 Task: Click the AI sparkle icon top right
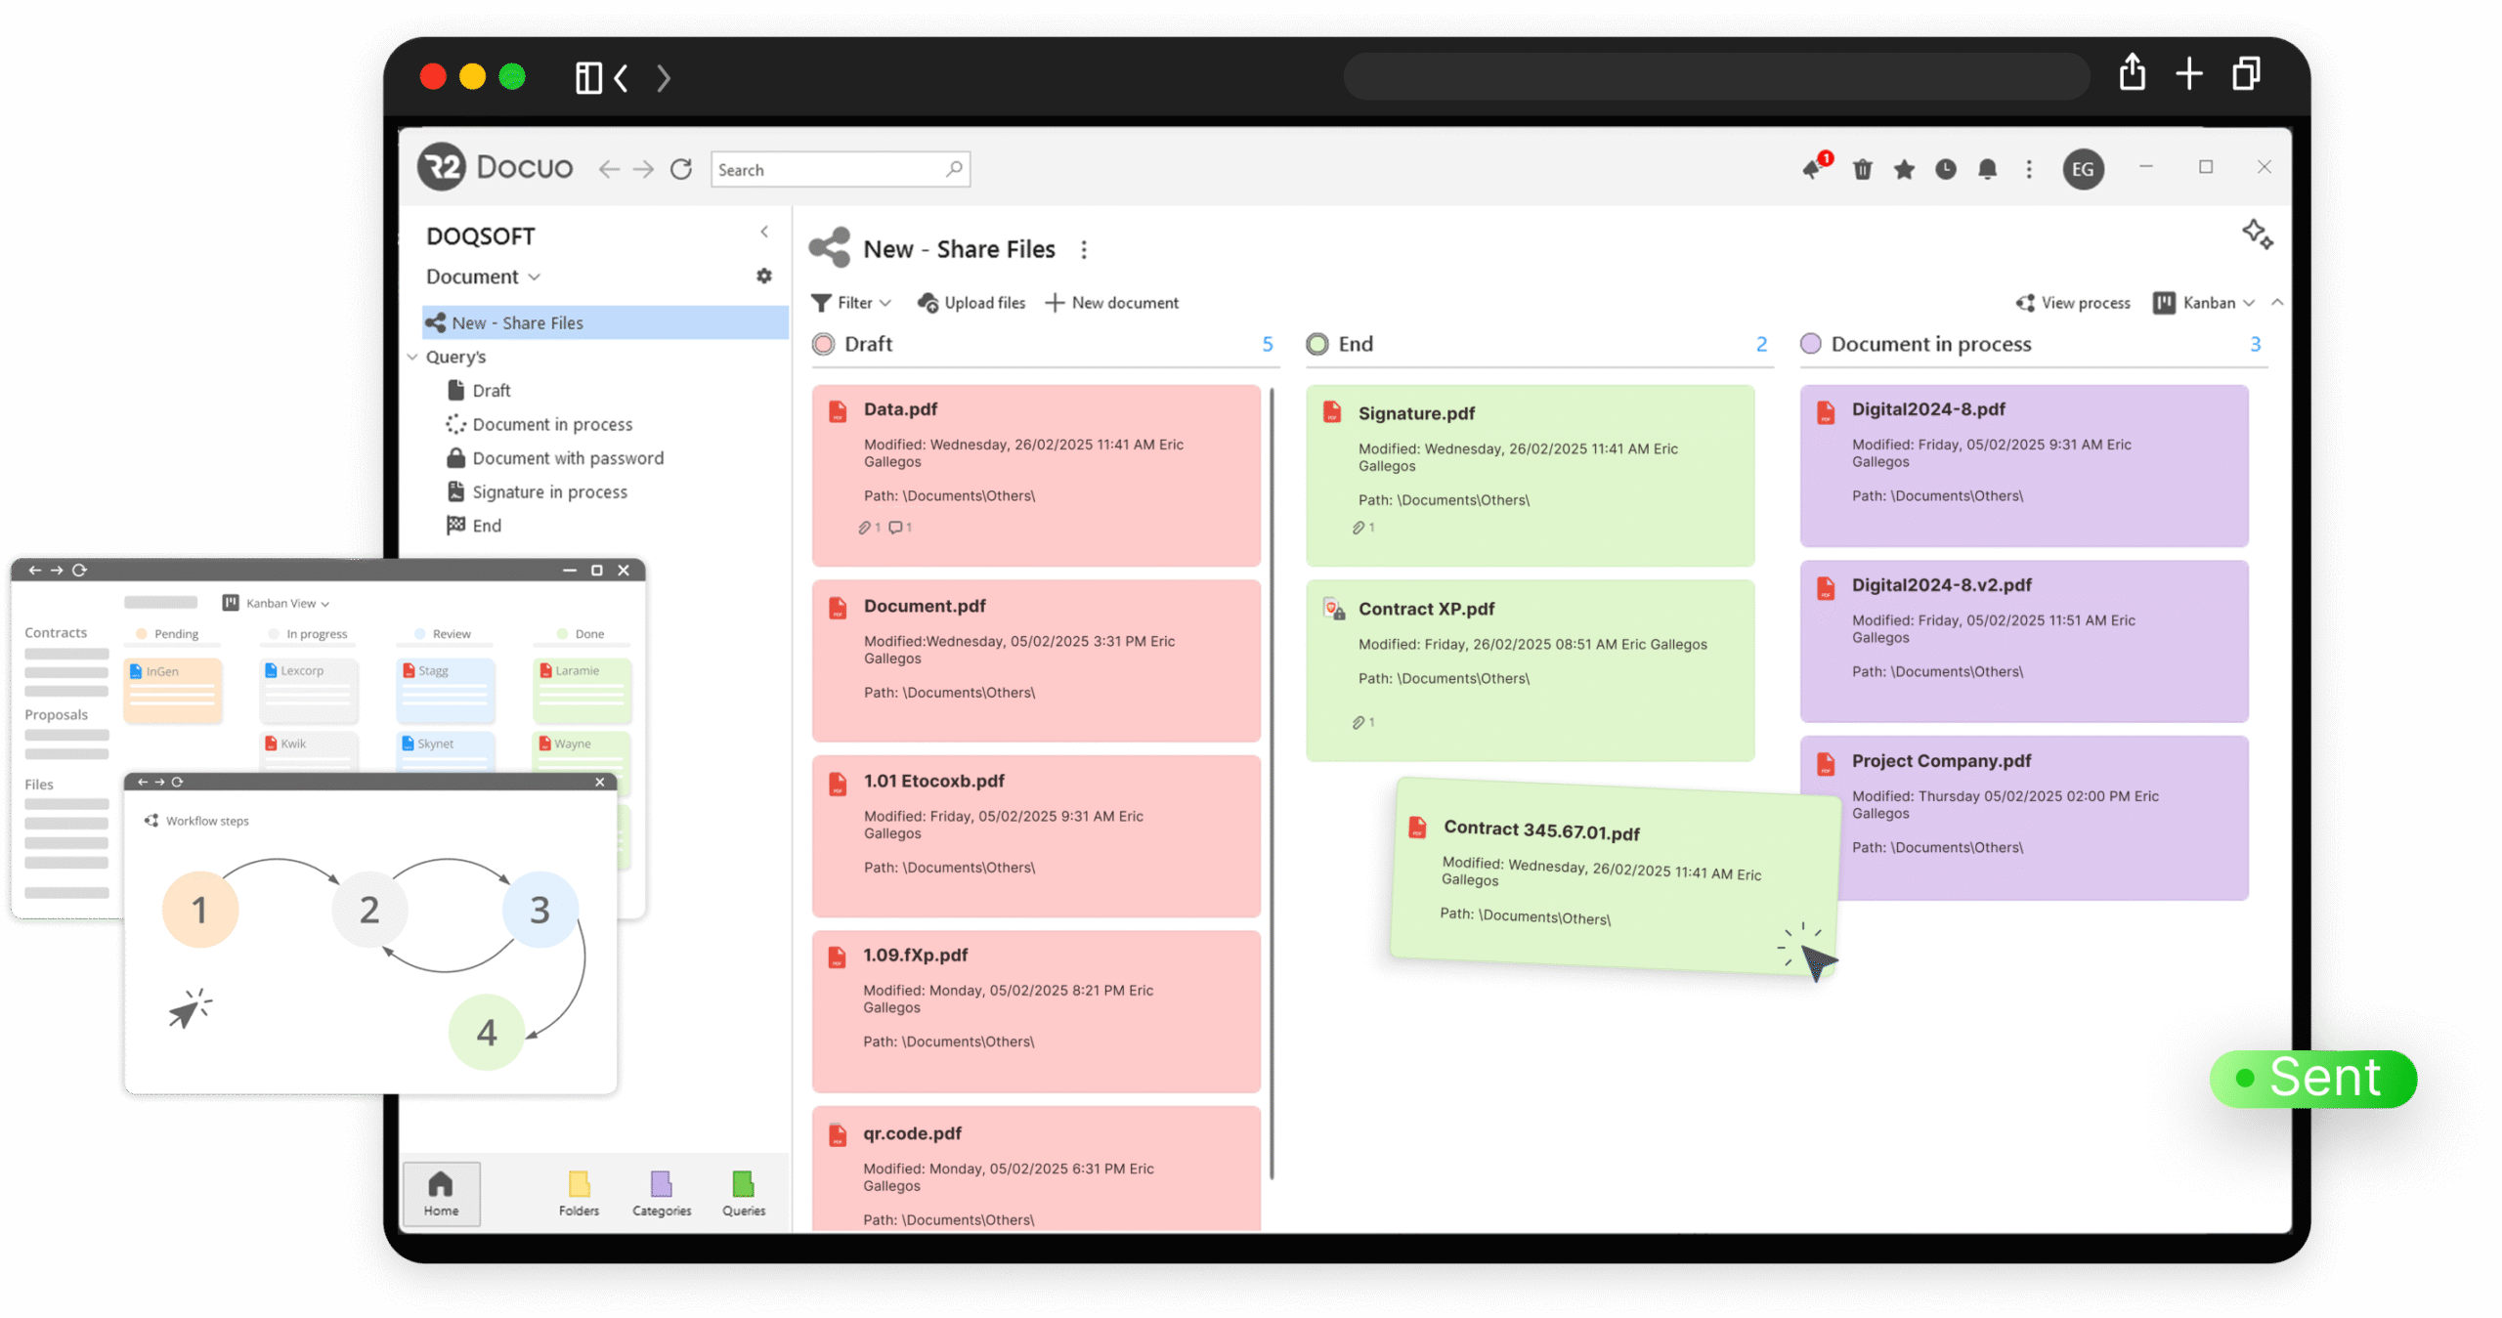(2257, 234)
